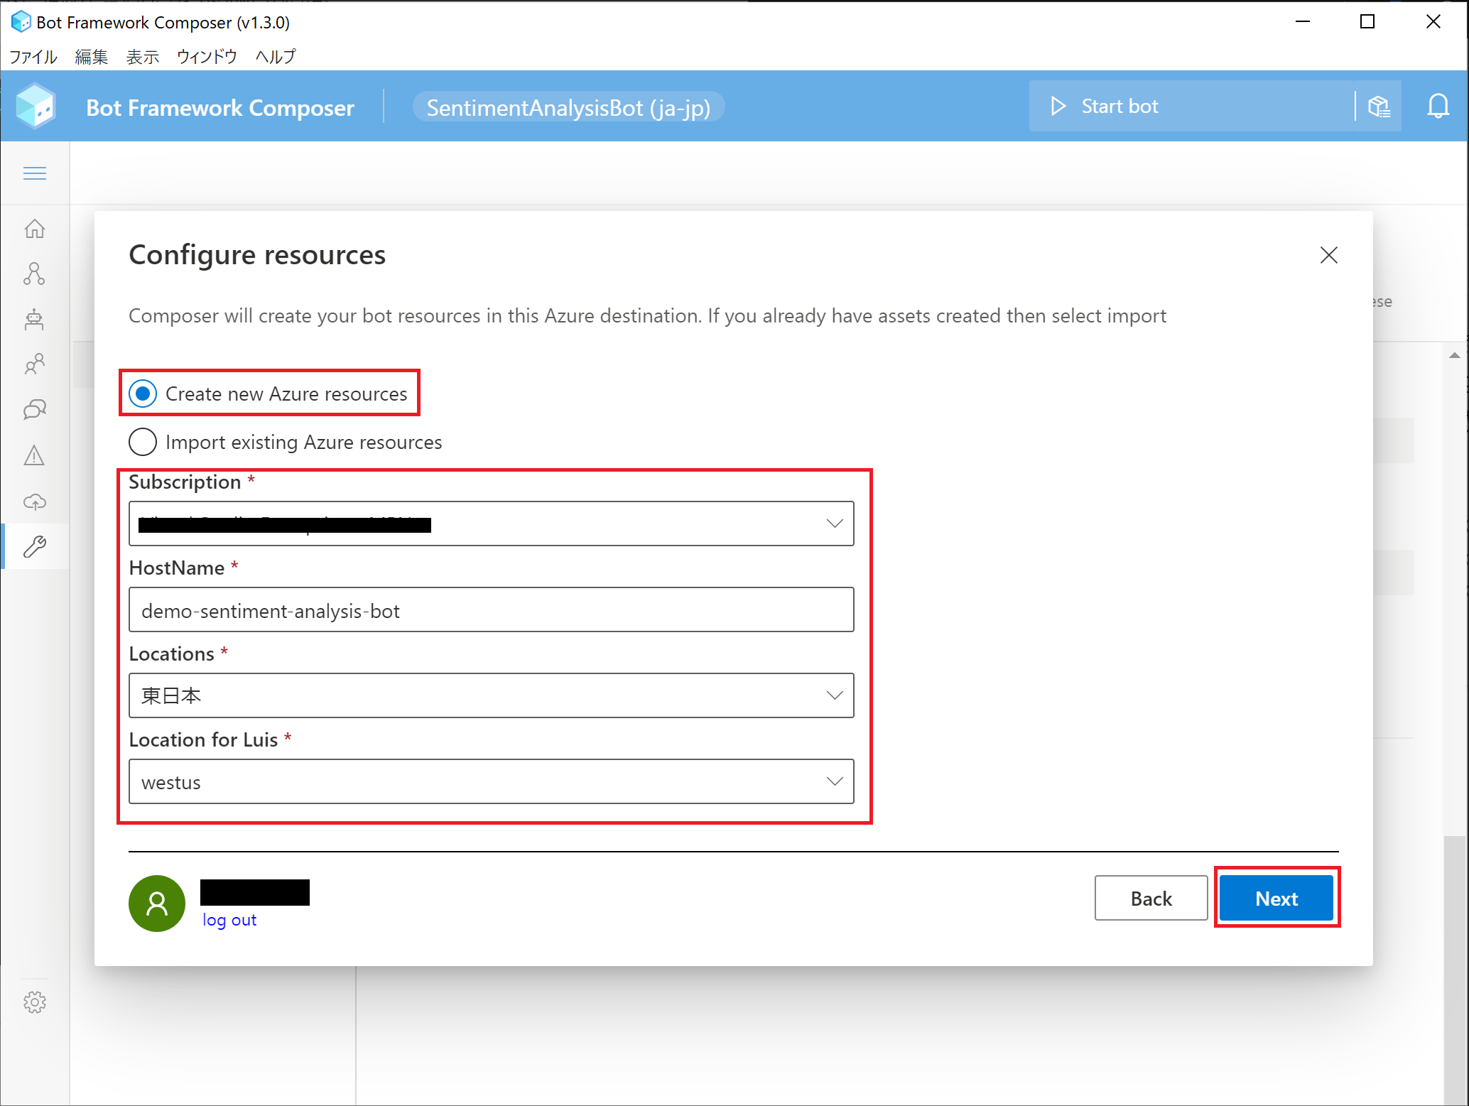Open the ファイル menu

[33, 57]
